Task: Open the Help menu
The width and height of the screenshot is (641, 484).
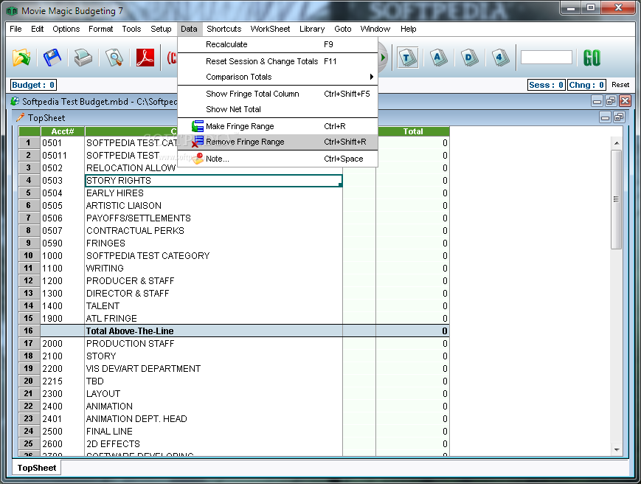Action: (409, 29)
